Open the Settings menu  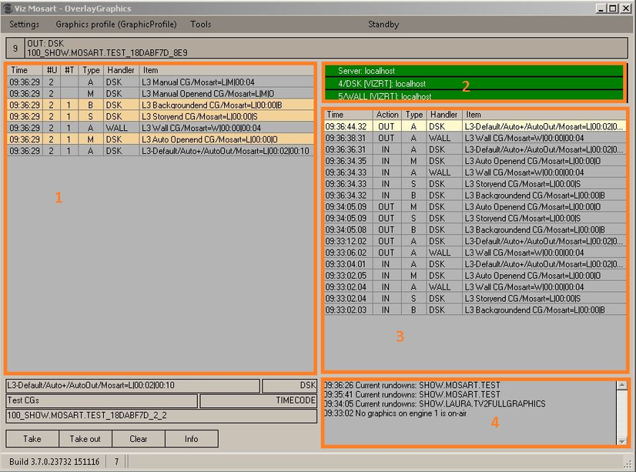tap(24, 24)
